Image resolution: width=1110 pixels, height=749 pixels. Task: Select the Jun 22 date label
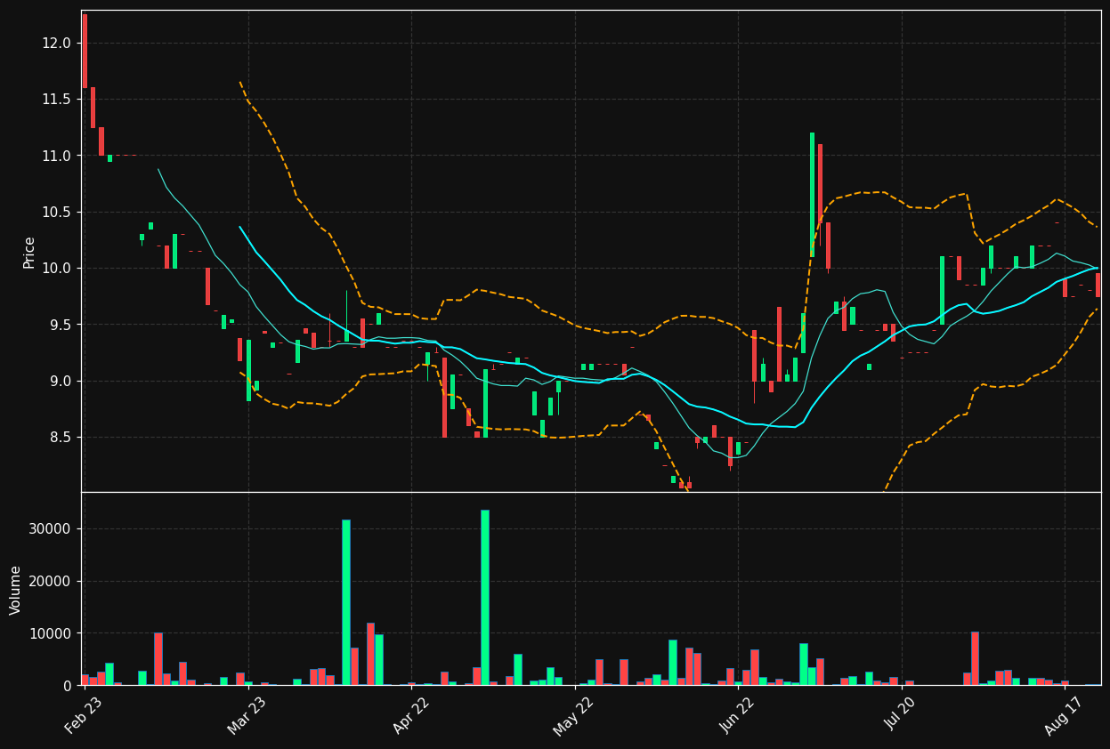click(736, 715)
